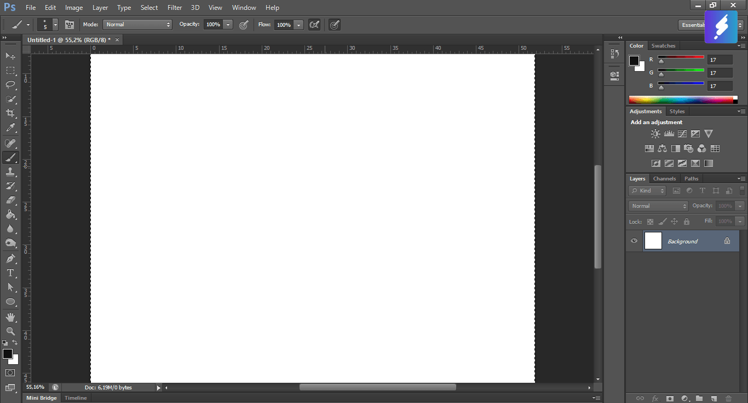Create a new layer
The height and width of the screenshot is (403, 748).
coord(713,399)
